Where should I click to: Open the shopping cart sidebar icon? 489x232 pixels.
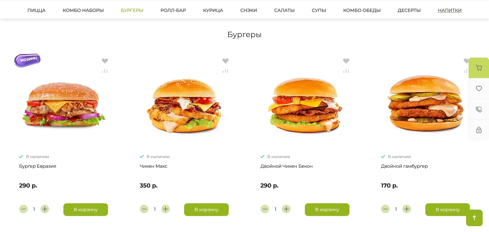479,68
